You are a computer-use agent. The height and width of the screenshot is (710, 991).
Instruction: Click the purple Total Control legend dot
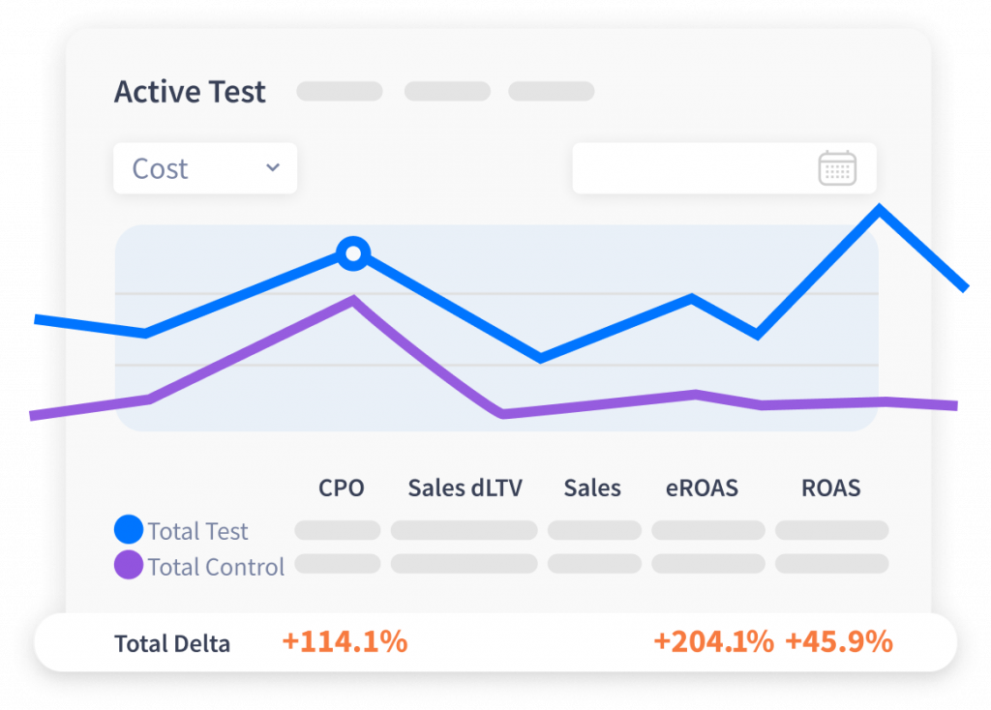click(x=129, y=565)
